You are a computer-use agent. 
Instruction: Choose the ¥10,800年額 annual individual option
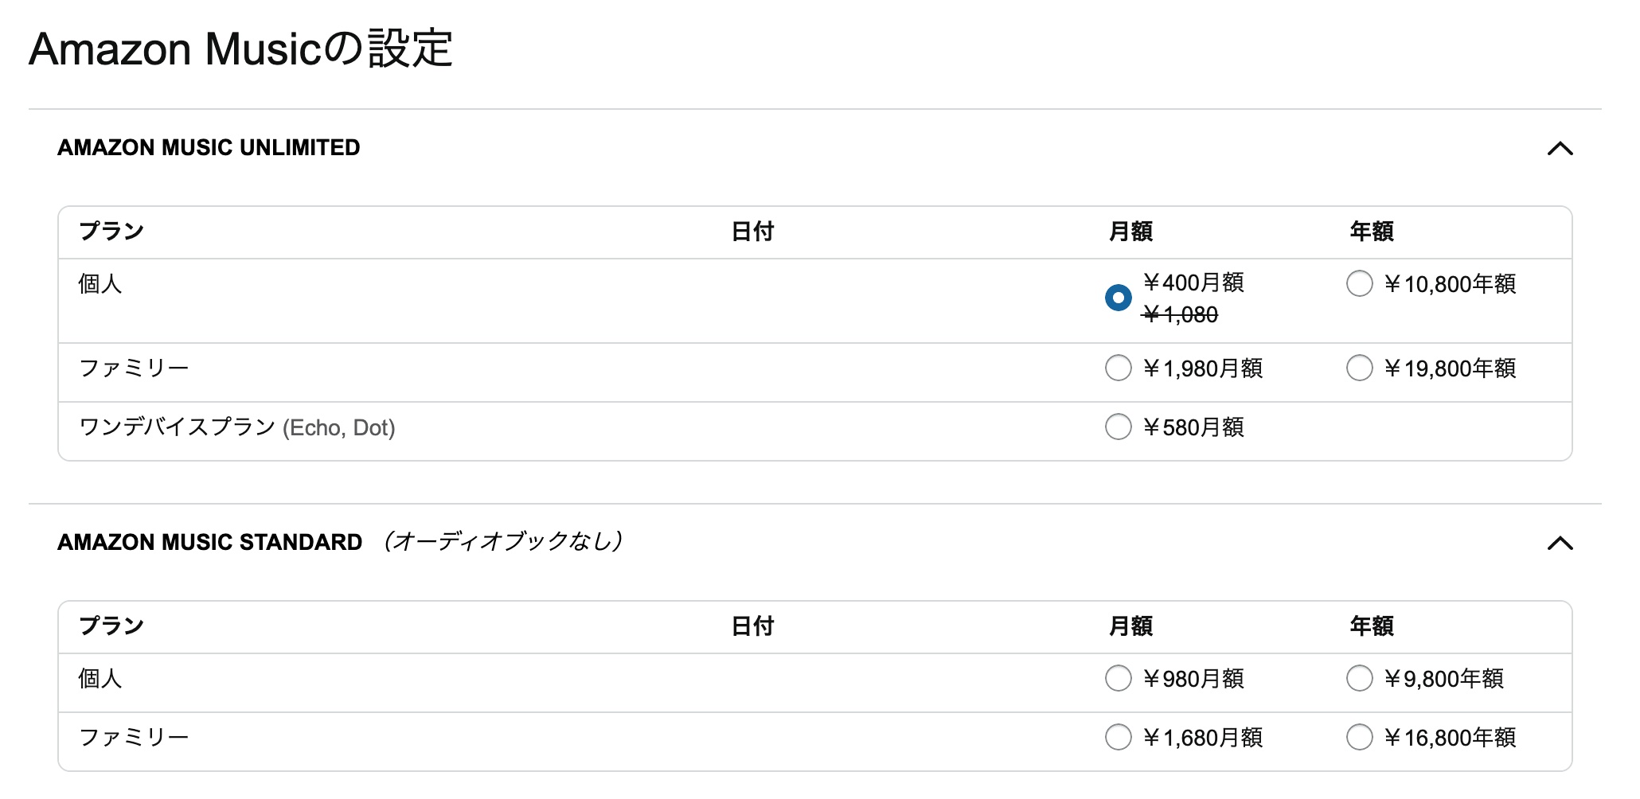[1359, 283]
